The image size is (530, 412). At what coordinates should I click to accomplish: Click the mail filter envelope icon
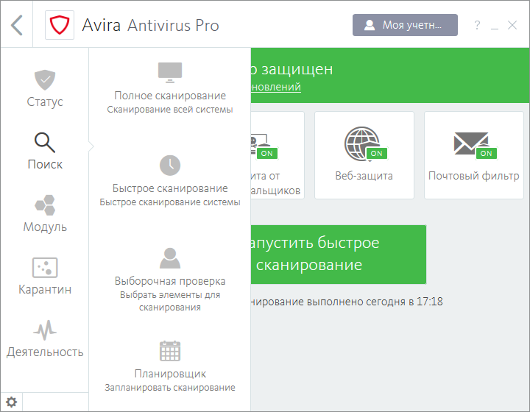pyautogui.click(x=471, y=143)
